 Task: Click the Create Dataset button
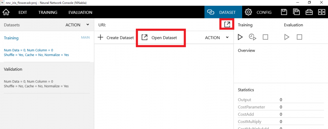click(116, 38)
